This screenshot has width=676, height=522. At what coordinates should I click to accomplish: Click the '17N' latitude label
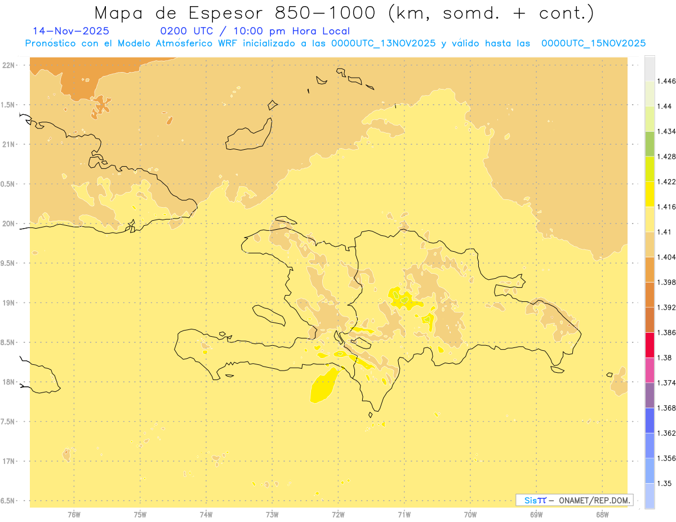coord(8,461)
